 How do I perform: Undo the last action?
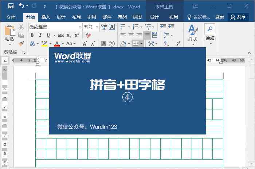pos(21,6)
